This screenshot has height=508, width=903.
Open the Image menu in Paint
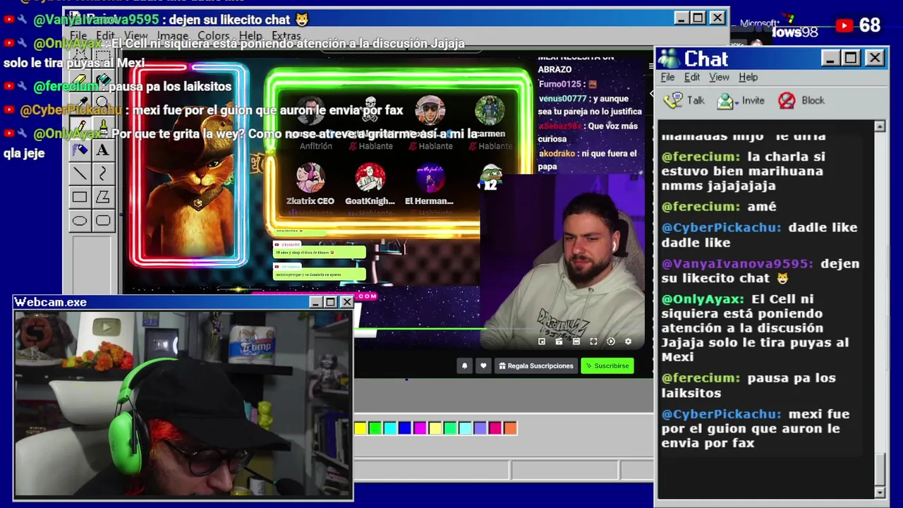172,35
